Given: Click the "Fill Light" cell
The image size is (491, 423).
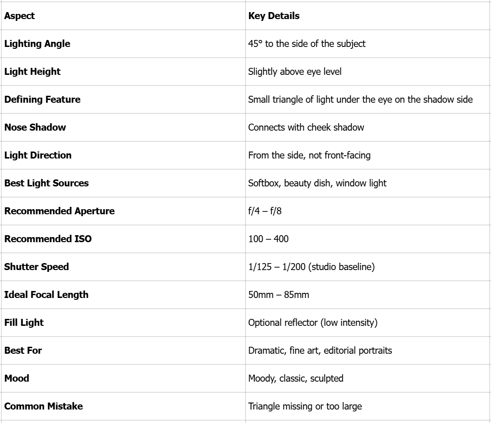Looking at the screenshot, I should pyautogui.click(x=24, y=323).
